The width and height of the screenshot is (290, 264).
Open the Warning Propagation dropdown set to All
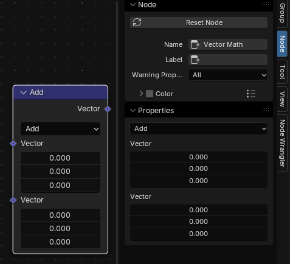[x=228, y=75]
